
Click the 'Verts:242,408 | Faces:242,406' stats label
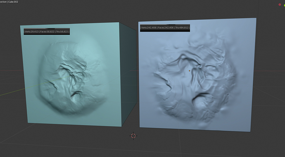pos(165,28)
